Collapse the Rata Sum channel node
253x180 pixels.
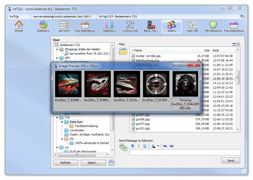click(x=62, y=122)
